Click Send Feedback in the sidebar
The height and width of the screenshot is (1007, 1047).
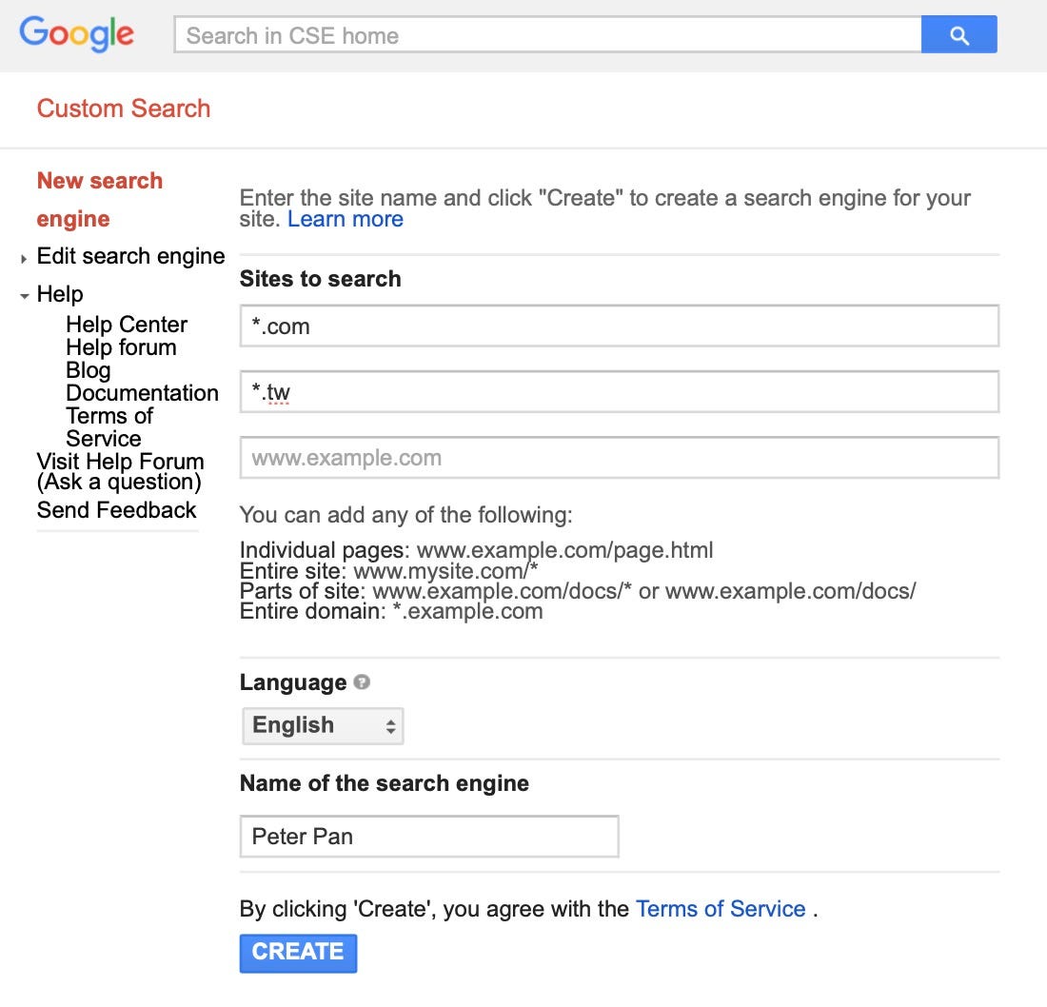click(116, 510)
